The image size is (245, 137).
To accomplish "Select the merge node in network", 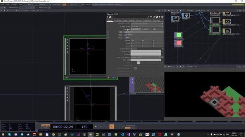I will click(186, 16).
